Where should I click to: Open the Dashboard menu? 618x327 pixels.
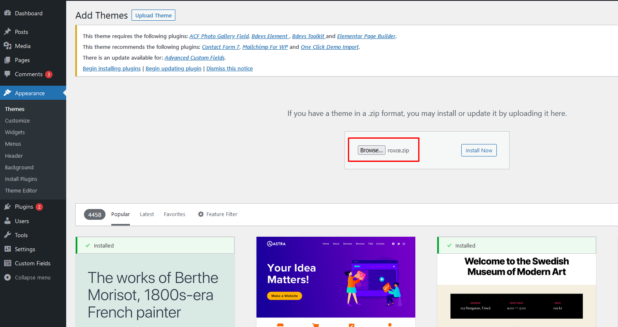[33, 13]
